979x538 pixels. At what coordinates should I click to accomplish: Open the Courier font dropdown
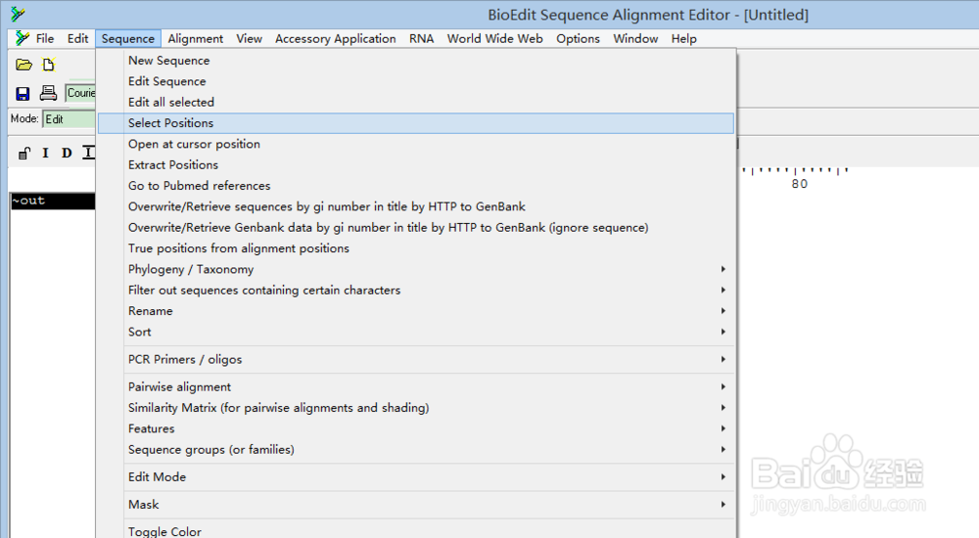click(80, 93)
